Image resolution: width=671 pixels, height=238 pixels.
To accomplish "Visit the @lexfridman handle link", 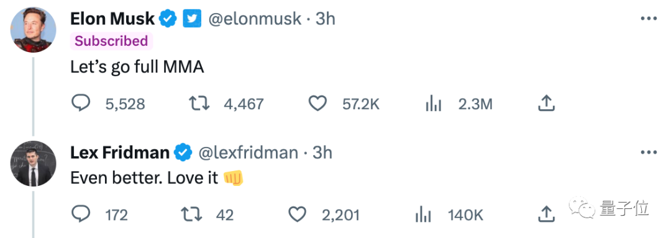I will click(x=247, y=152).
